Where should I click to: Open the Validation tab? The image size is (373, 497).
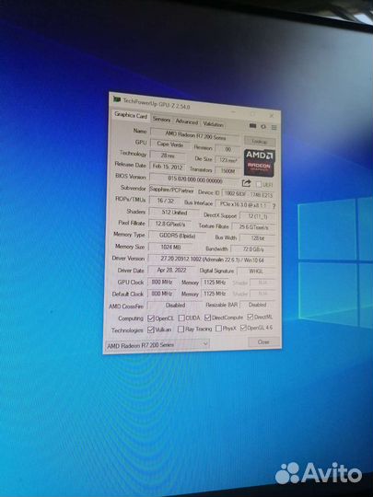point(213,124)
